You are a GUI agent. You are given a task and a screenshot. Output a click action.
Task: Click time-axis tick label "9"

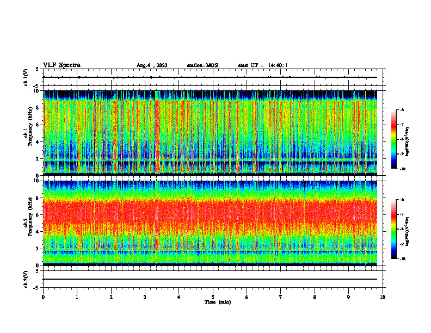coord(348,297)
